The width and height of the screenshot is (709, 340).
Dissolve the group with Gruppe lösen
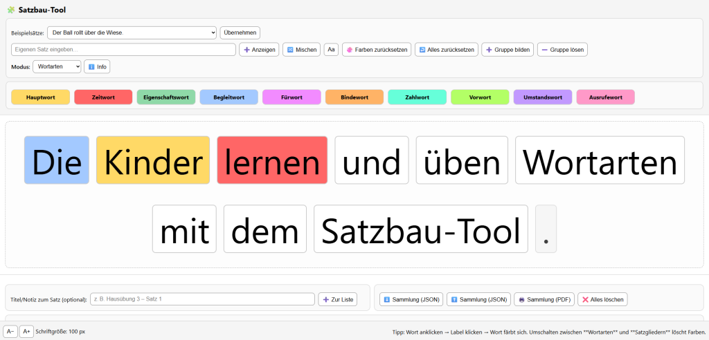[x=562, y=50]
